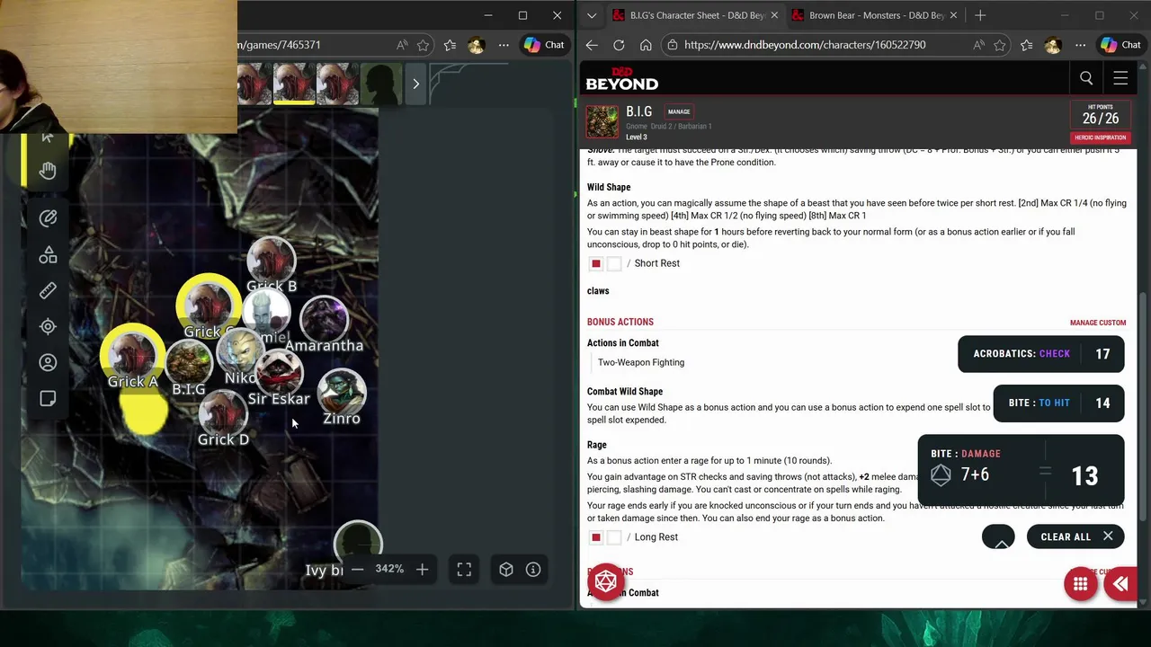Open the Hit Points 26/26 box
The width and height of the screenshot is (1151, 647).
pos(1101,115)
